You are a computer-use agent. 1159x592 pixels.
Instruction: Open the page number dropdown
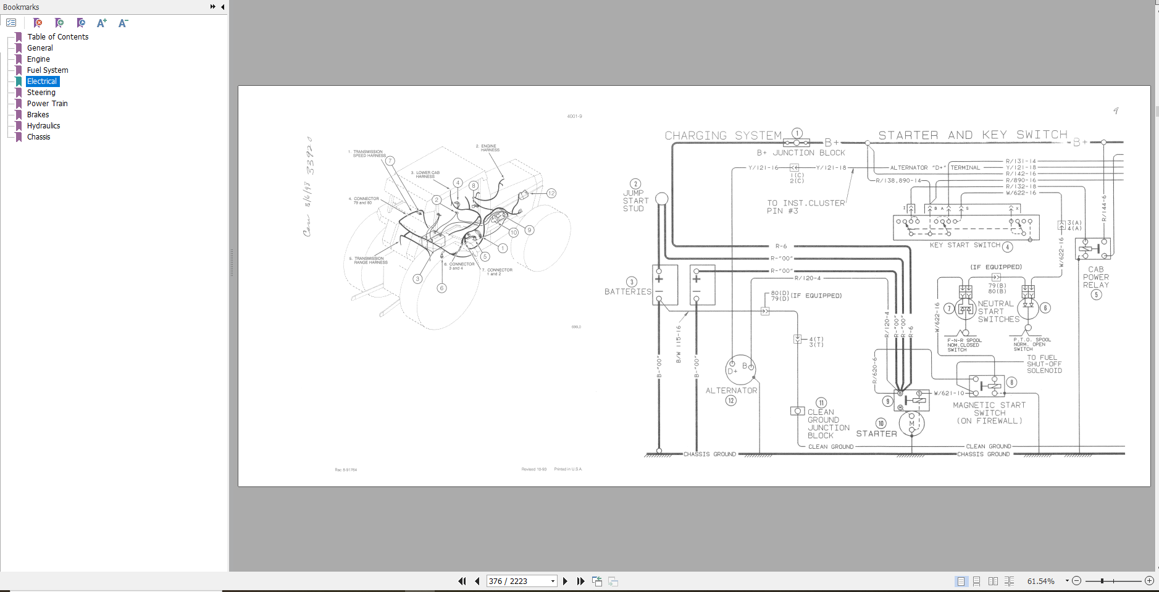click(x=553, y=581)
